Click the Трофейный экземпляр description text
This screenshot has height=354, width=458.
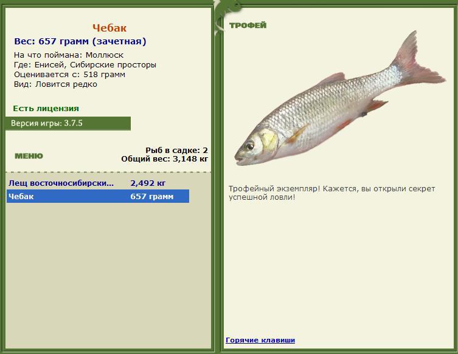(x=332, y=192)
